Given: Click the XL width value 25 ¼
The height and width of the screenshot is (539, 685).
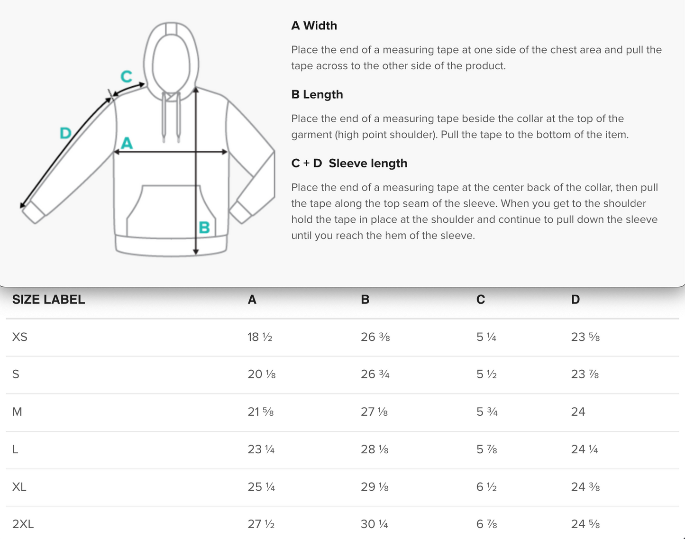Looking at the screenshot, I should (x=261, y=487).
